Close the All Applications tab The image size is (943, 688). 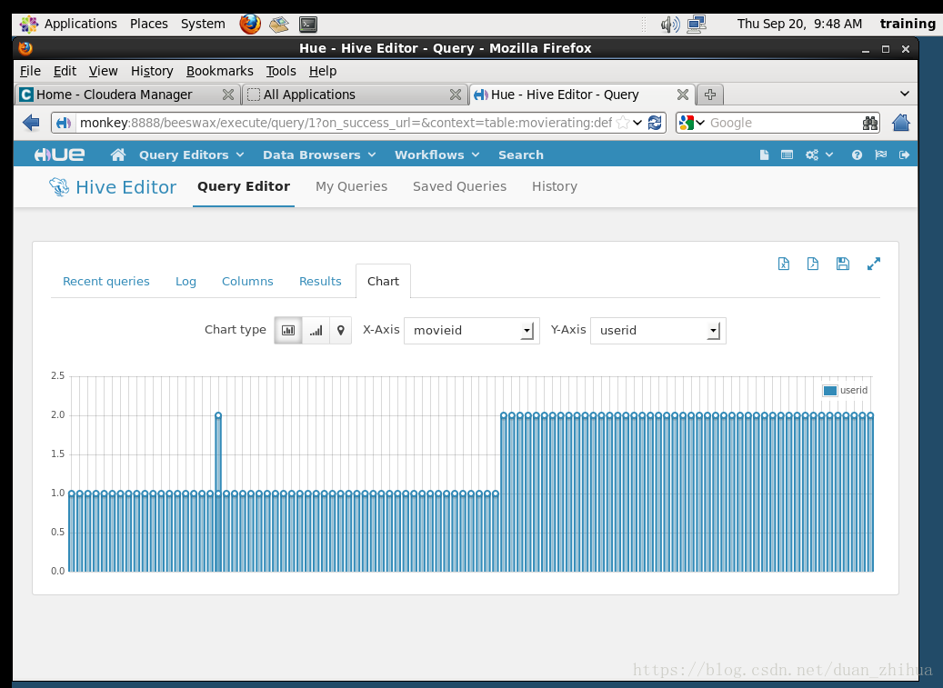point(456,95)
